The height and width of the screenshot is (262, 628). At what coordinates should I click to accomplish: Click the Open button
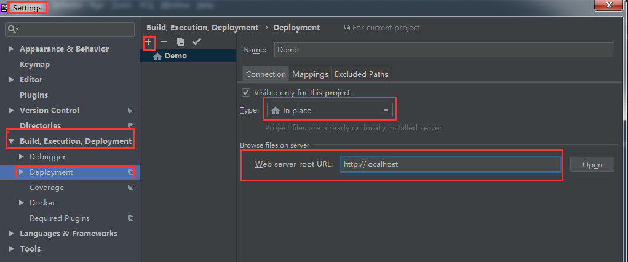592,165
